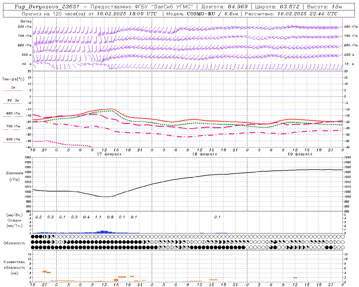Image resolution: width=359 pixels, height=287 pixels.
Task: Click the elevation text Высота: 15м
Action: coord(324,7)
